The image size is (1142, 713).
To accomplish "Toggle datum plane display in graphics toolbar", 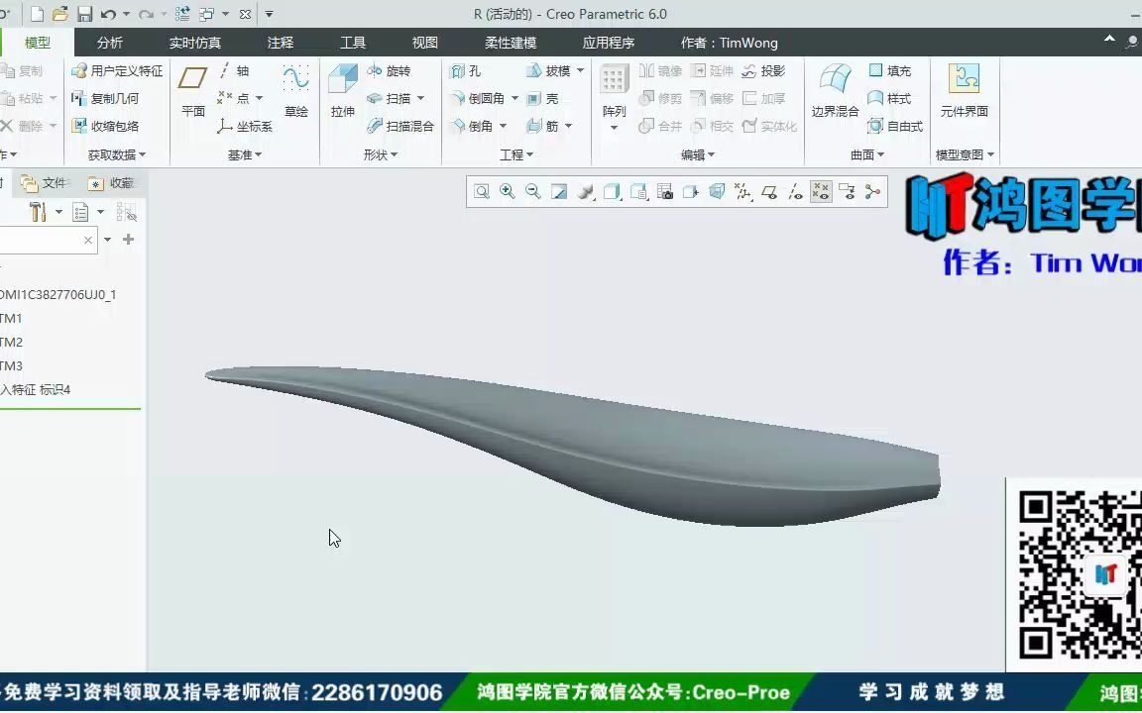I will (x=768, y=191).
